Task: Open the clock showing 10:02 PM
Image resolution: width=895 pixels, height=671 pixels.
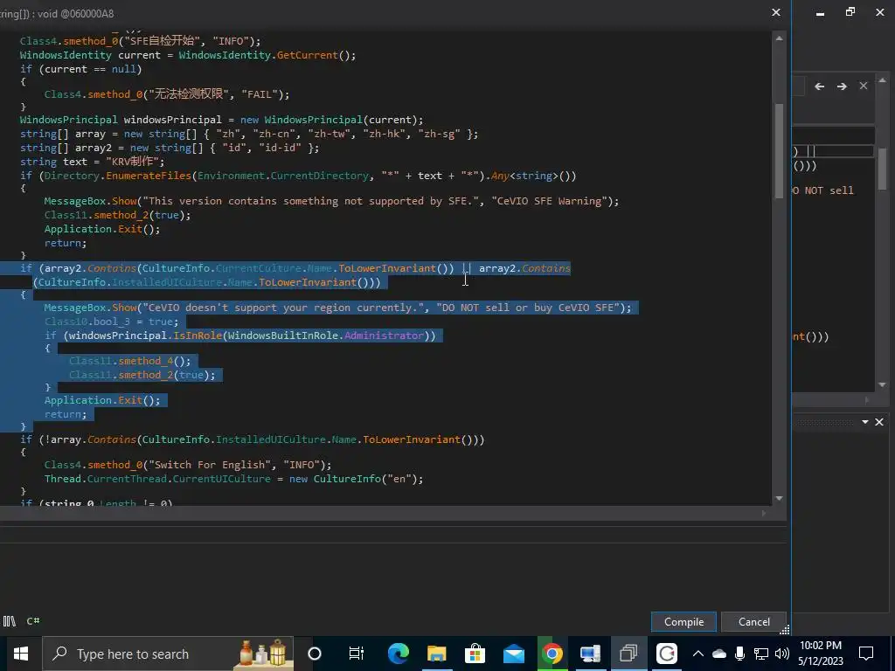Action: coord(820,654)
